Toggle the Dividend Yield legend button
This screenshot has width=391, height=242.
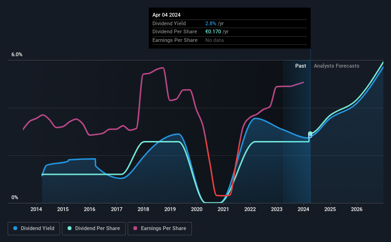pyautogui.click(x=34, y=229)
